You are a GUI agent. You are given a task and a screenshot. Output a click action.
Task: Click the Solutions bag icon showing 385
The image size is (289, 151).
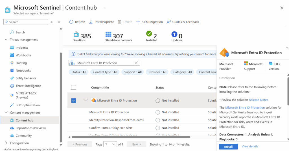[x=76, y=34]
